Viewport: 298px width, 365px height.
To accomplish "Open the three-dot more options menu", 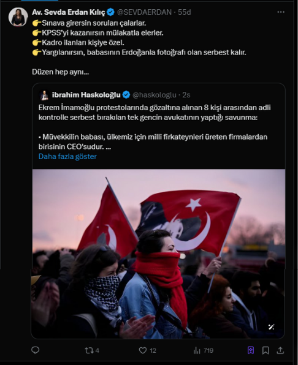I will 281,12.
